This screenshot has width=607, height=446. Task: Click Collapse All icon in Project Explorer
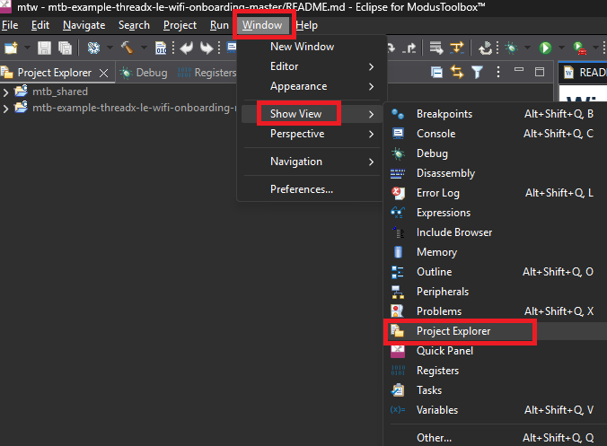point(437,72)
